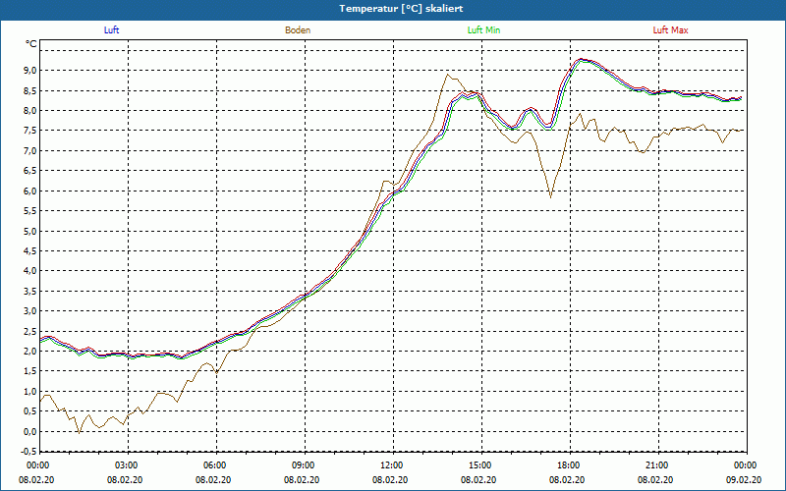
Task: Click the 5,0 y-axis value
Action: [30, 231]
